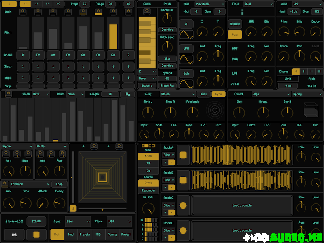Switch to the Presets tab

tap(85, 234)
